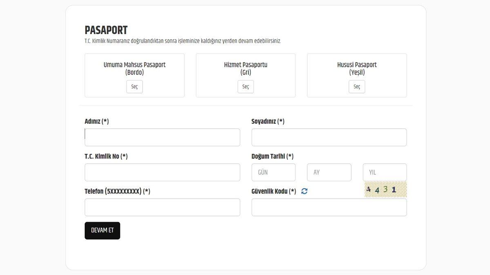Click the GÜN birth date field
490x275 pixels.
coord(273,172)
